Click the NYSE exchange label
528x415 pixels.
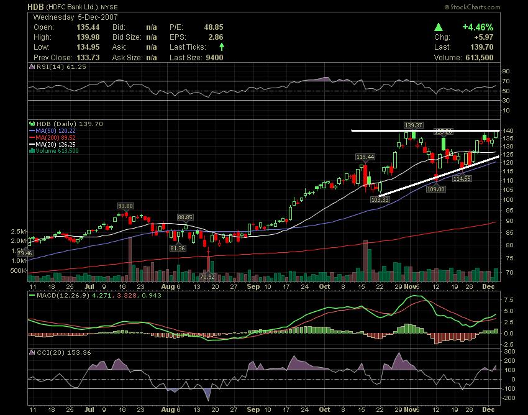click(109, 7)
